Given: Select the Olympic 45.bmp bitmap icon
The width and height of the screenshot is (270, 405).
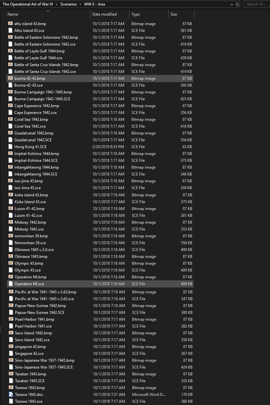Looking at the screenshot, I should click(11, 263).
